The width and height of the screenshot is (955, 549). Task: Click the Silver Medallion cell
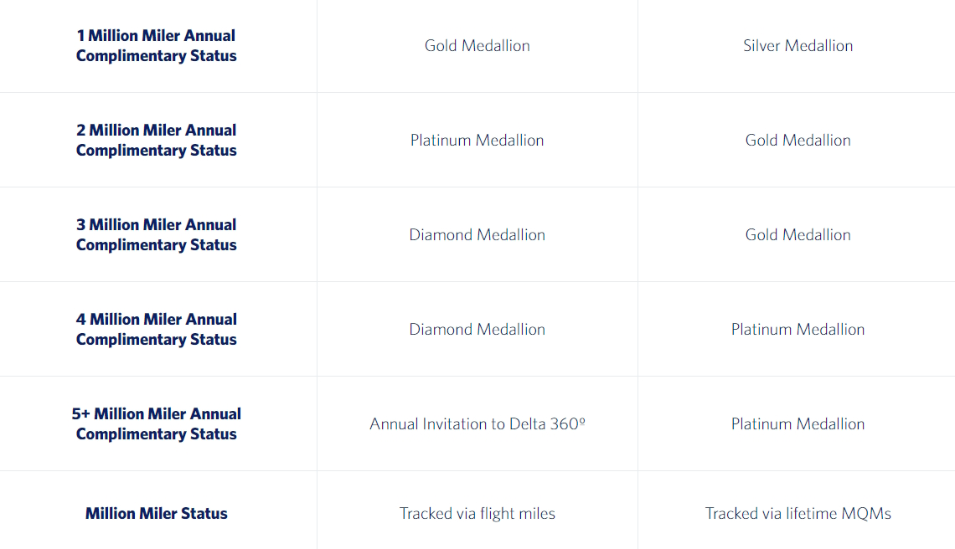(x=798, y=46)
